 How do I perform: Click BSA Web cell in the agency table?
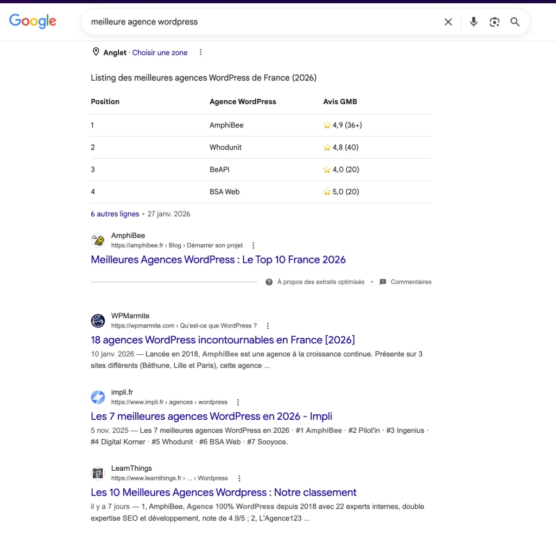click(x=224, y=192)
